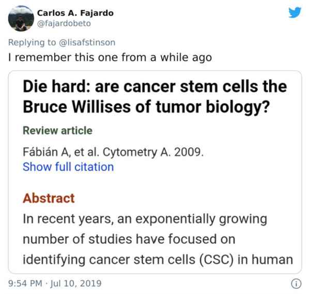310x294 pixels.
Task: Click the Abstract heading
Action: coord(49,198)
